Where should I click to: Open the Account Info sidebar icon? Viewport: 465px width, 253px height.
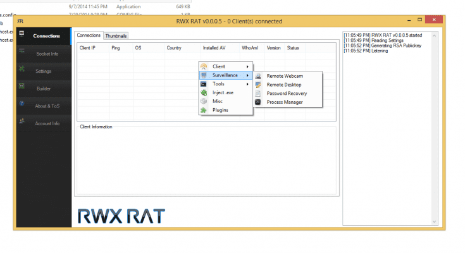22,121
